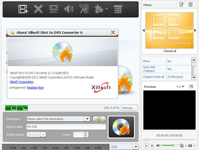
Task: Open the display mode dropdown arrow
Action: pyautogui.click(x=186, y=146)
